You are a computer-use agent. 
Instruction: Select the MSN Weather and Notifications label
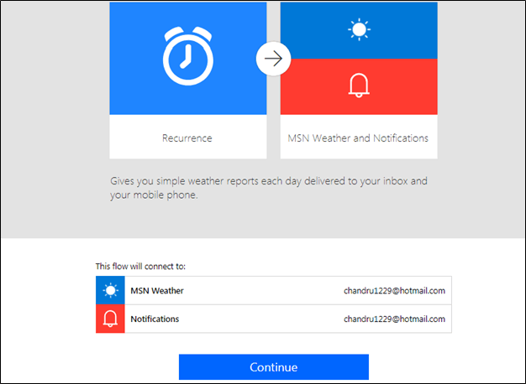358,138
